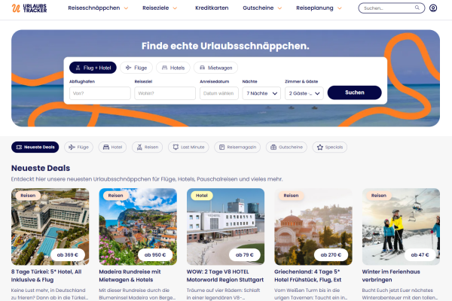
Task: Click the dark Suchen button
Action: tap(355, 93)
